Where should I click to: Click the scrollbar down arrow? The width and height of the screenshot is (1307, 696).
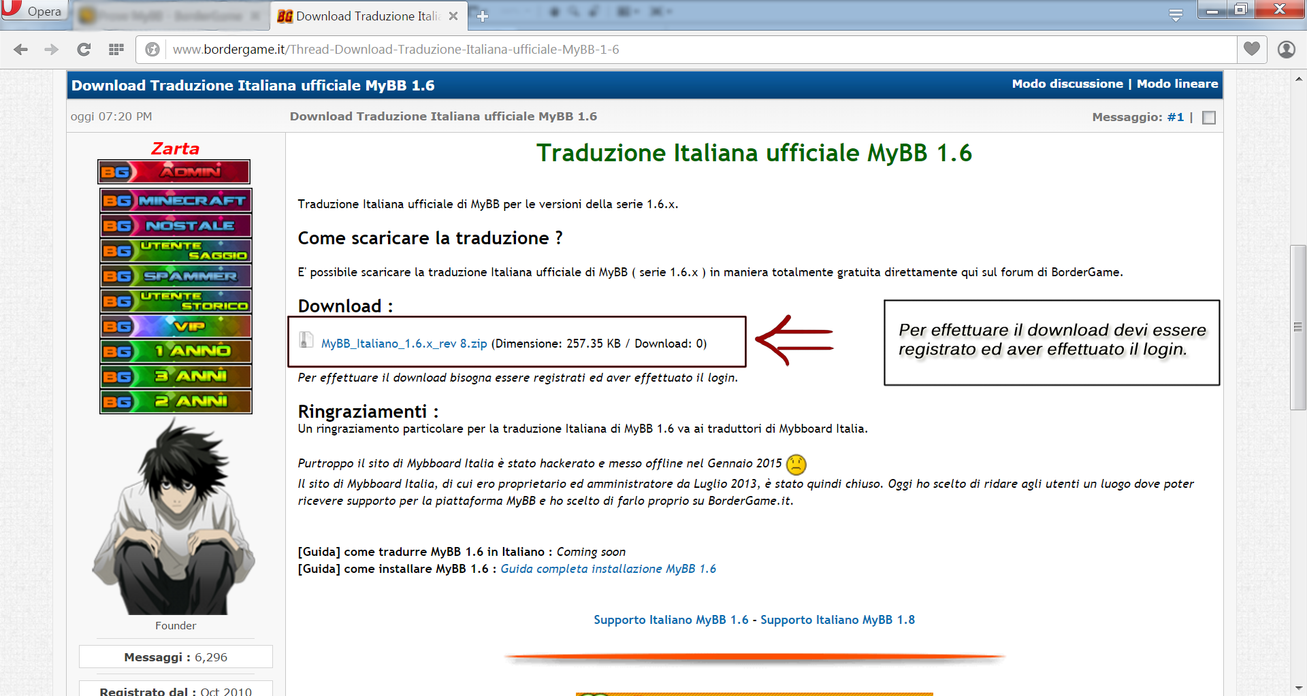(1298, 688)
